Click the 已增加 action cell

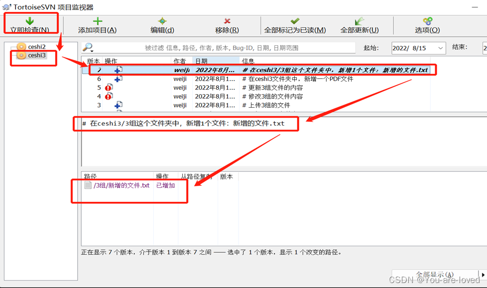coord(165,185)
